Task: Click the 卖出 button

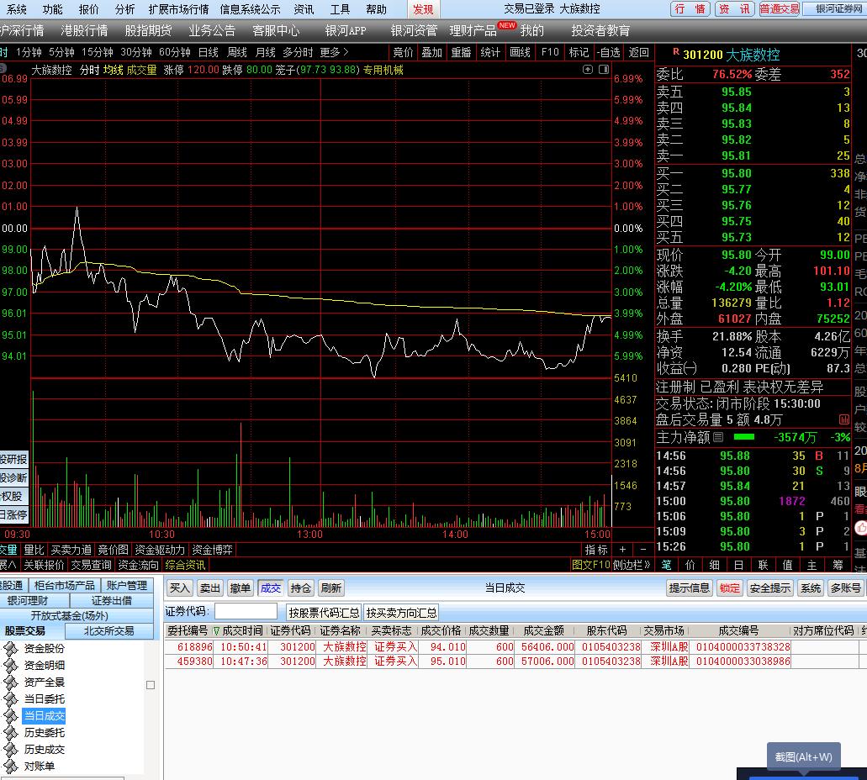Action: point(209,588)
